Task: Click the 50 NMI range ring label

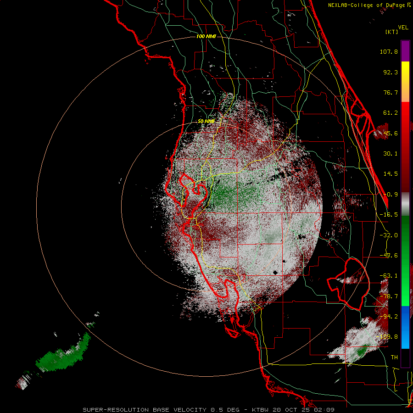Action: coord(206,122)
